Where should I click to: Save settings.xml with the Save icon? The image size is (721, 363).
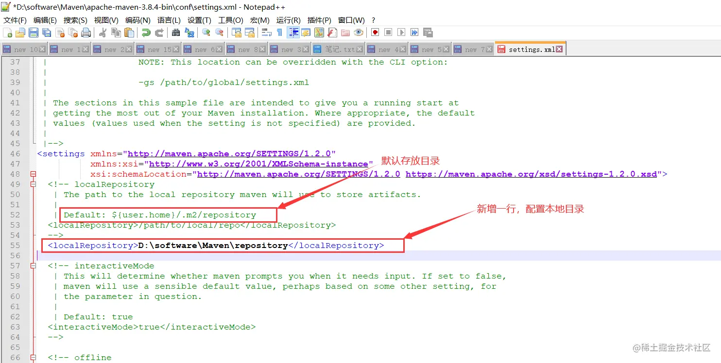[34, 33]
